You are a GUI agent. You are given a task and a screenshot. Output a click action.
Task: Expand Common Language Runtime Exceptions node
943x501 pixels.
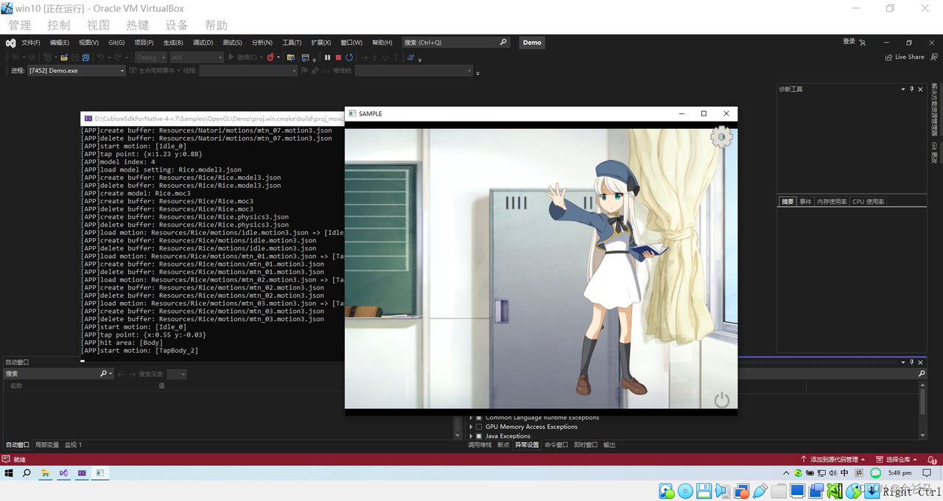coord(471,418)
